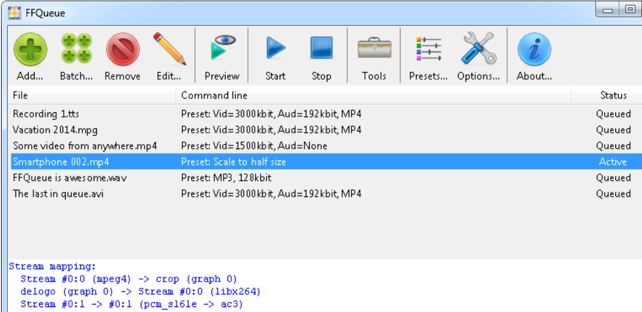Viewport: 642px width, 312px height.
Task: Open Batch add with four-plus icon
Action: pos(76,50)
